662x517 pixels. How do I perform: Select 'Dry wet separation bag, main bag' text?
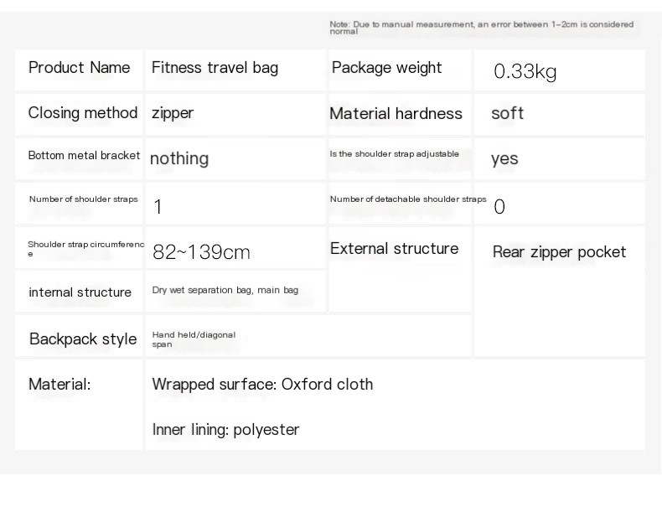pos(225,290)
